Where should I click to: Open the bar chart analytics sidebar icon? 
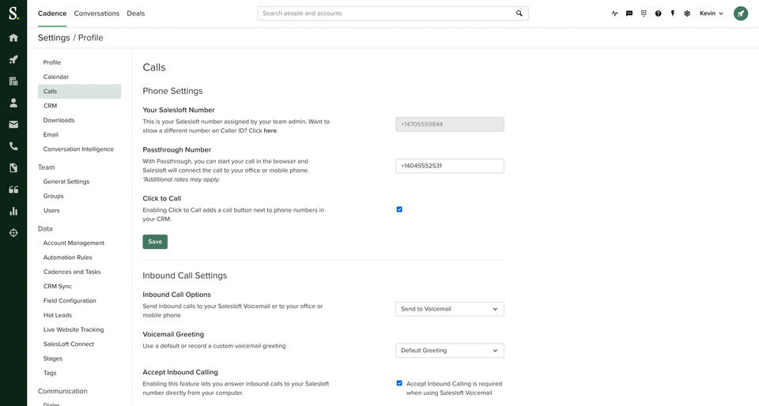[13, 211]
